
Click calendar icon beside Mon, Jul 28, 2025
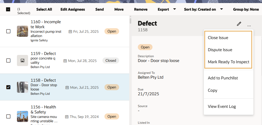click(x=65, y=61)
